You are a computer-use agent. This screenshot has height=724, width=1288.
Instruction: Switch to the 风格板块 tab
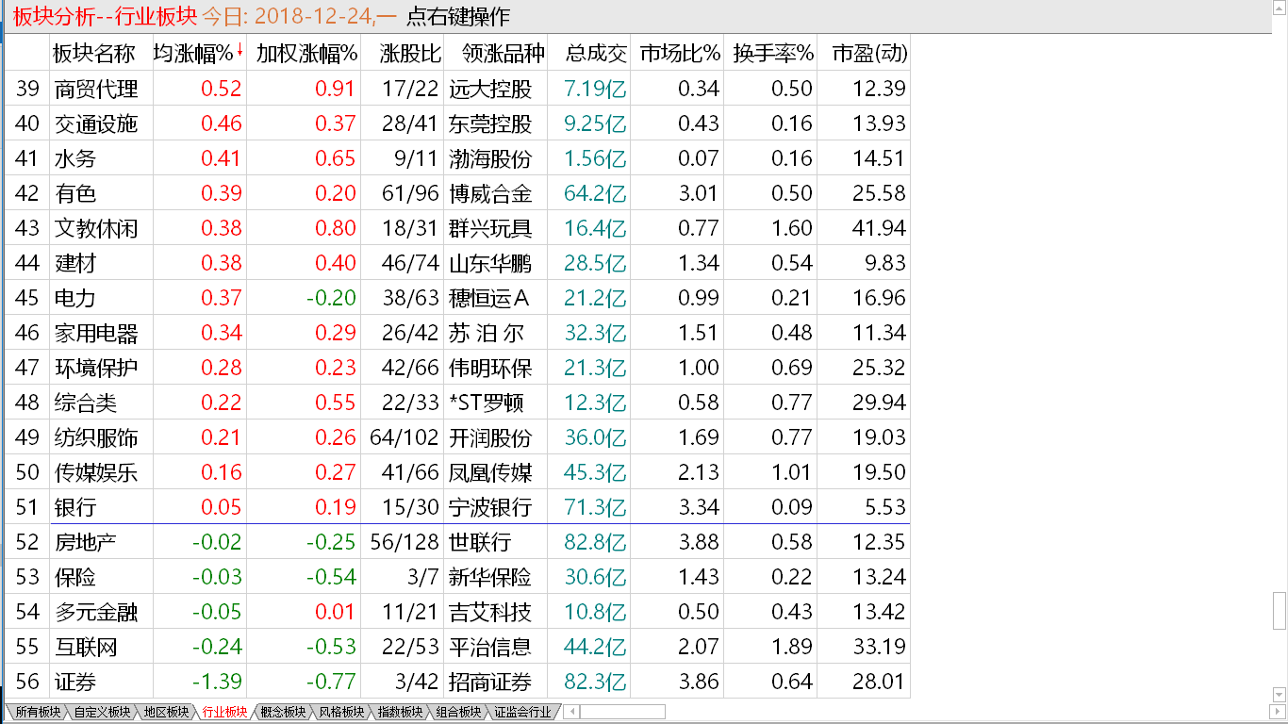(x=341, y=713)
